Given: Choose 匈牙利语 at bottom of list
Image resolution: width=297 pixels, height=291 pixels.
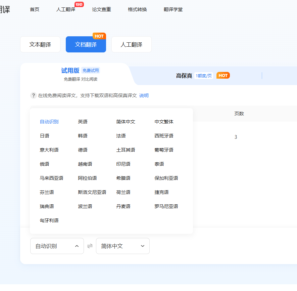Looking at the screenshot, I should pos(49,220).
